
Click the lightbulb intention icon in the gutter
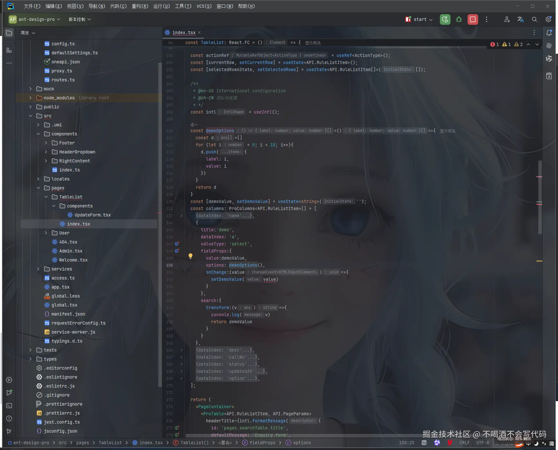coord(191,256)
